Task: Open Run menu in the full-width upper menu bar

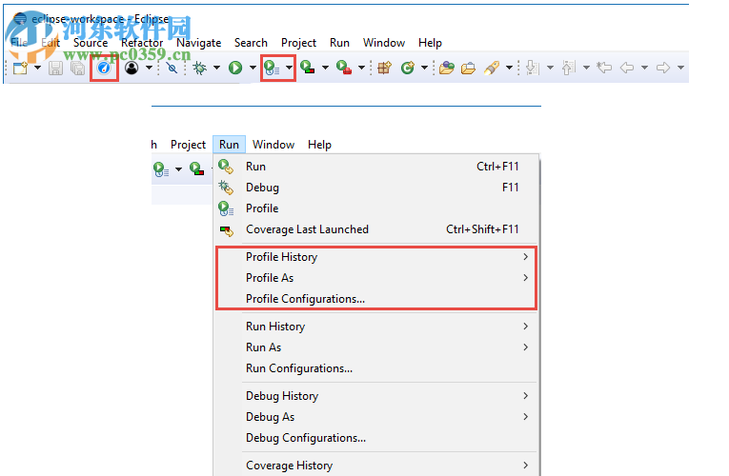Action: (340, 43)
